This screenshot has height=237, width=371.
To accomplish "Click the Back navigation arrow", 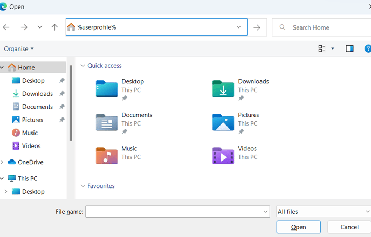I will pyautogui.click(x=6, y=27).
